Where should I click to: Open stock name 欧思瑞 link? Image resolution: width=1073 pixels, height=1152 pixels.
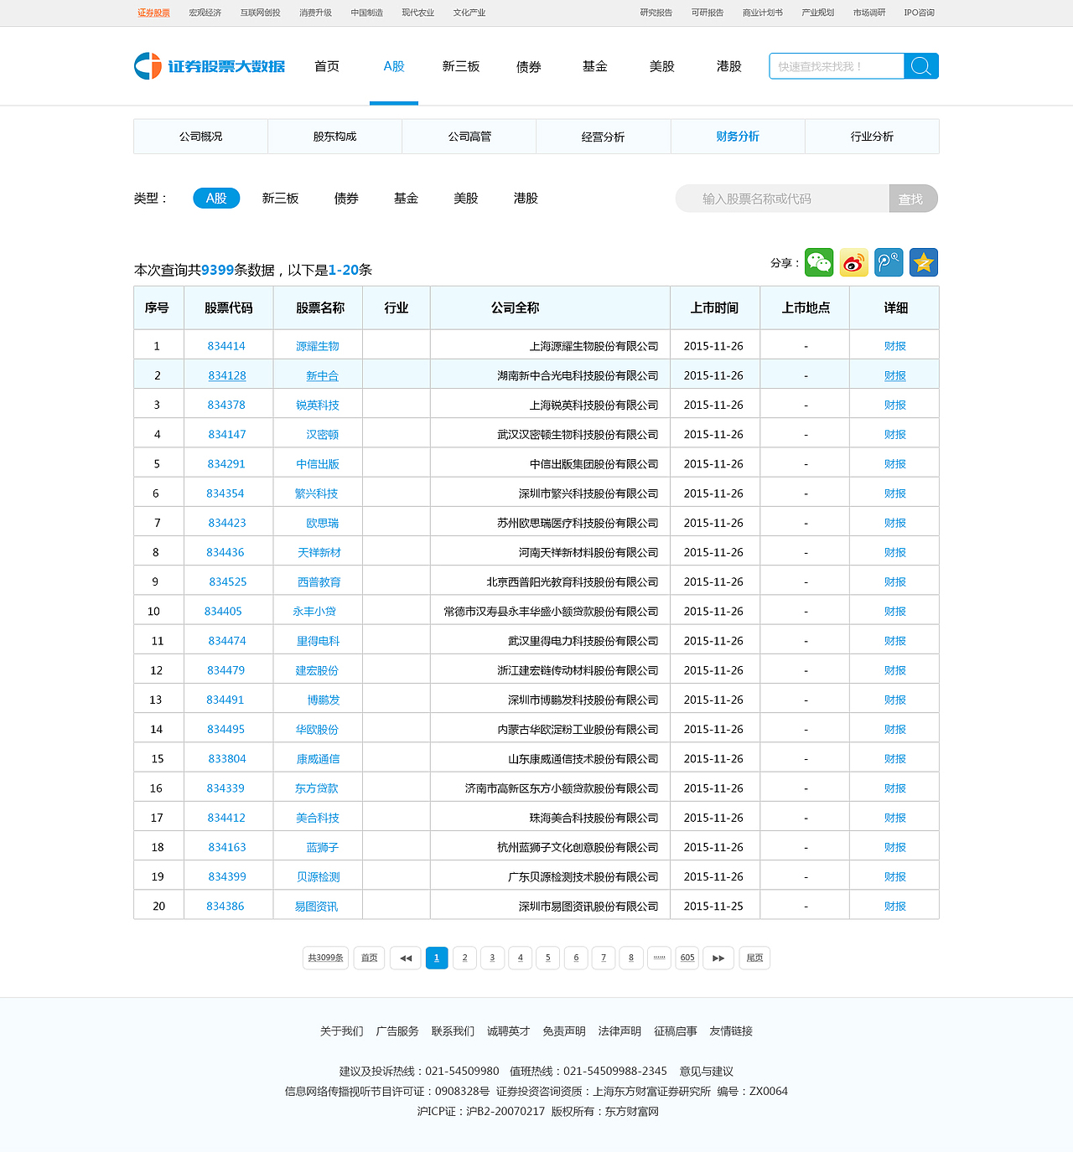point(322,524)
